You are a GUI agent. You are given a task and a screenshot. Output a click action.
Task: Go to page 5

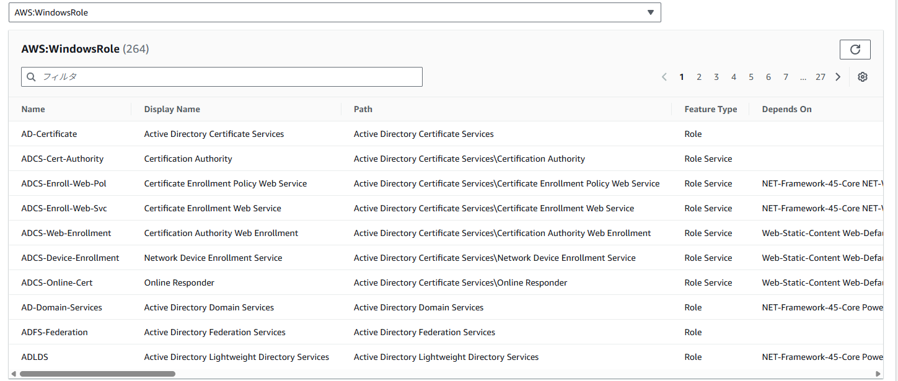tap(751, 77)
